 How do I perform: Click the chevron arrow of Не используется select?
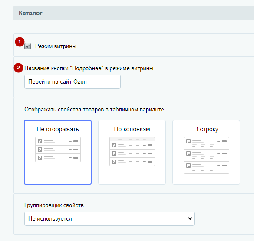[190, 218]
